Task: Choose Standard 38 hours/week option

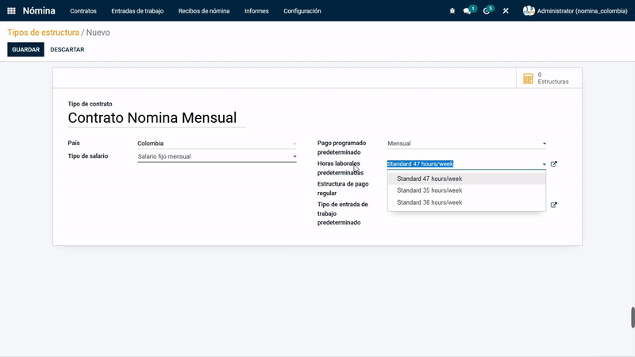Action: pyautogui.click(x=429, y=202)
